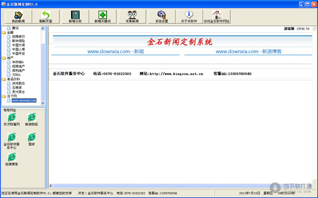Click the 刷新页面 refresh page button
The width and height of the screenshot is (318, 198).
tap(46, 16)
